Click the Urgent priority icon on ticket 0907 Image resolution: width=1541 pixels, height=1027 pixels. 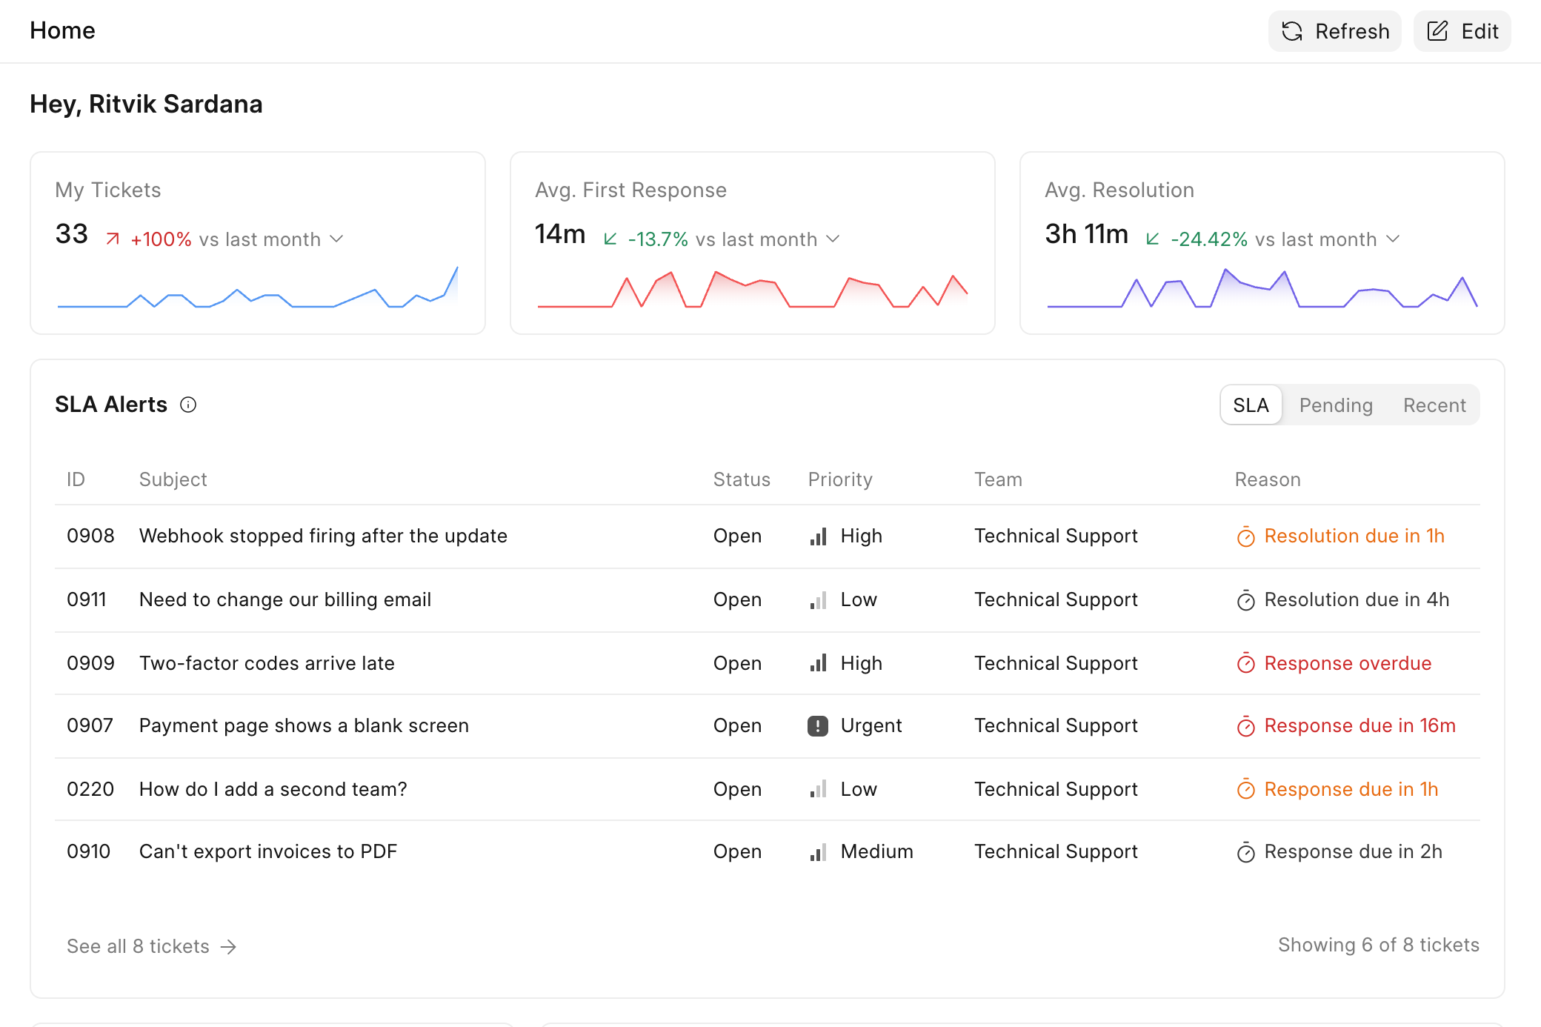(818, 726)
